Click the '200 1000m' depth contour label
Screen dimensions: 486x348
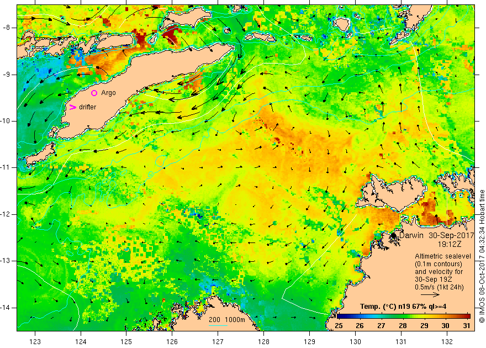(227, 320)
